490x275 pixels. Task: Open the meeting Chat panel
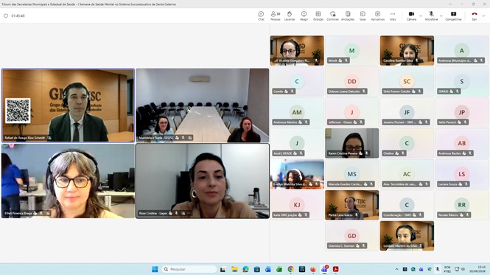click(261, 15)
